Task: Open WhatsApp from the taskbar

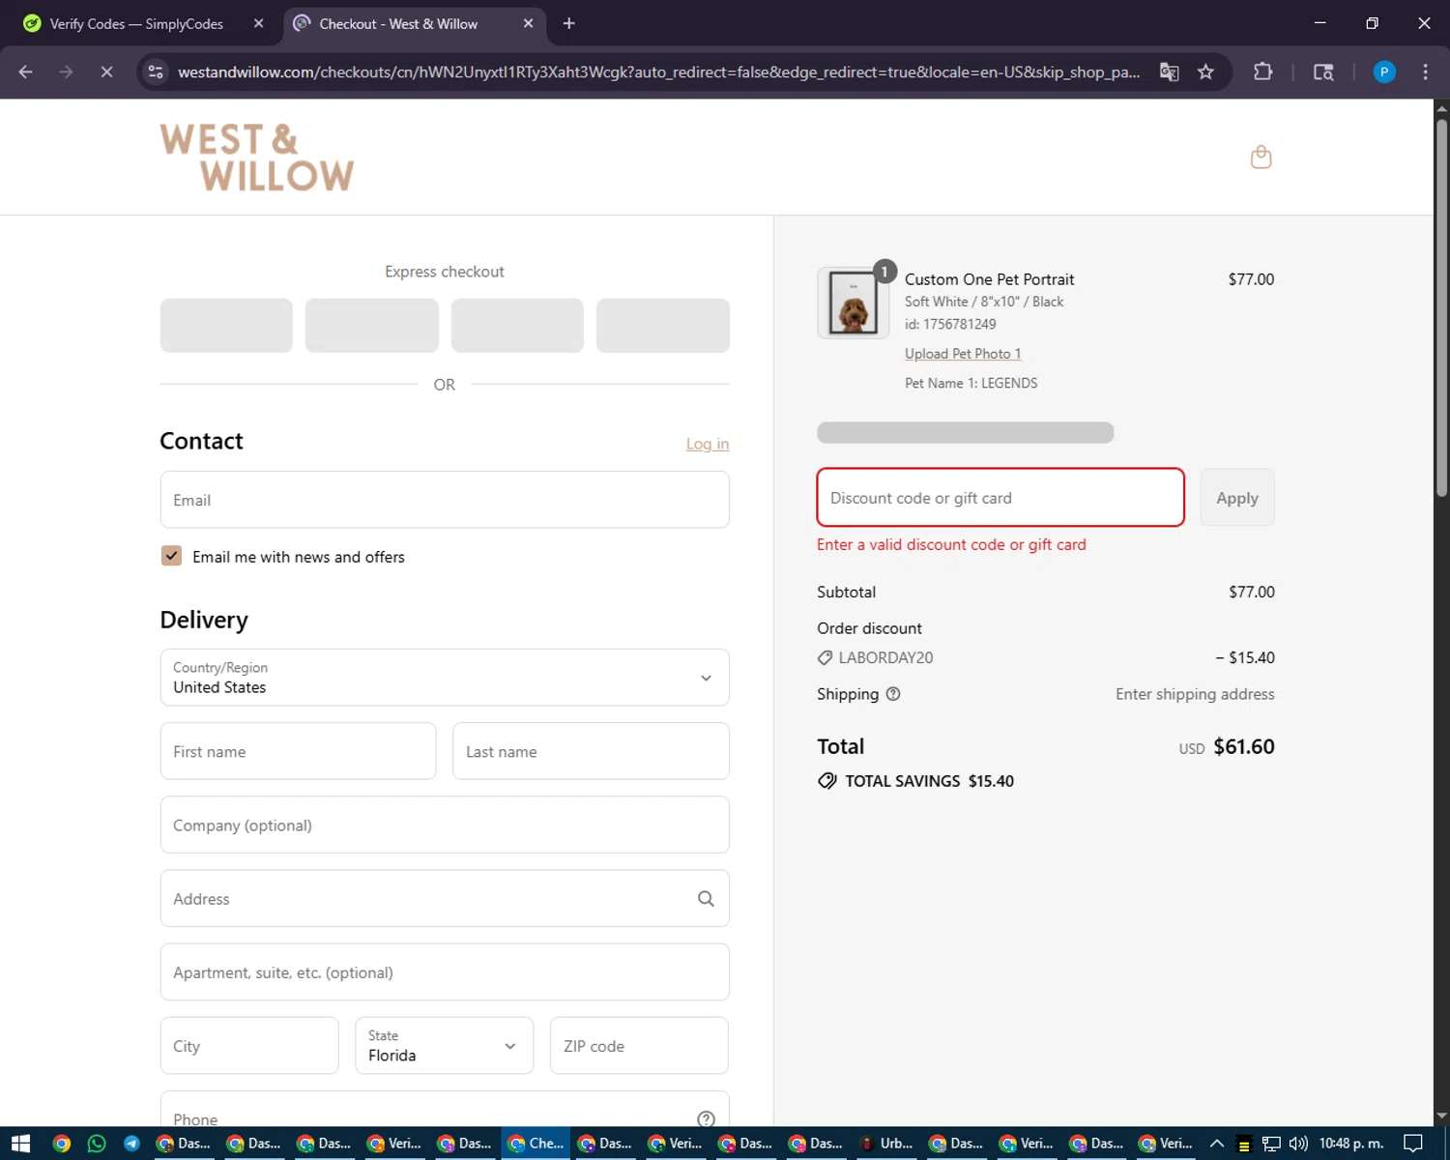Action: pyautogui.click(x=97, y=1144)
